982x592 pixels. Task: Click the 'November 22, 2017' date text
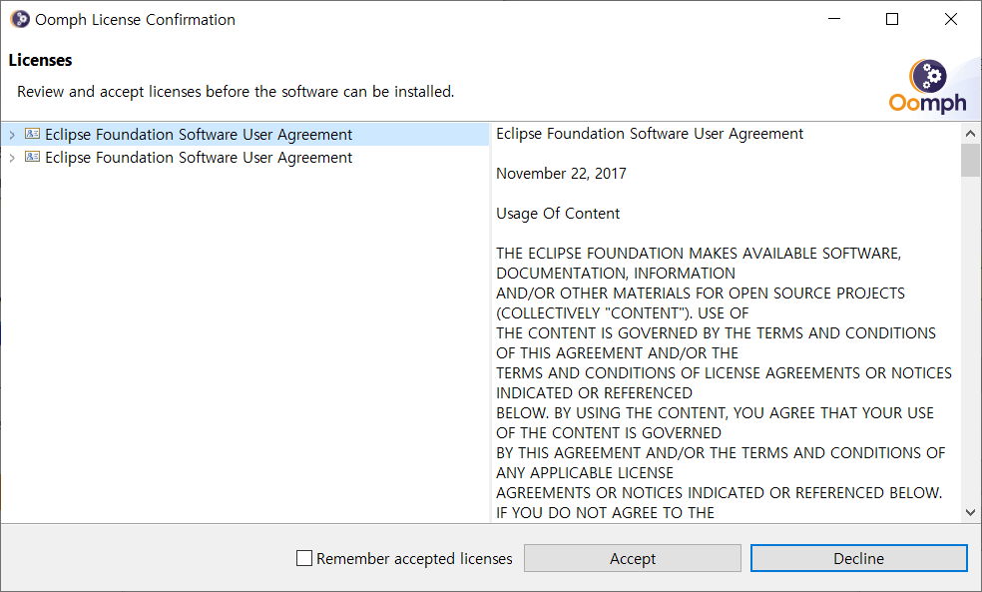pos(561,174)
